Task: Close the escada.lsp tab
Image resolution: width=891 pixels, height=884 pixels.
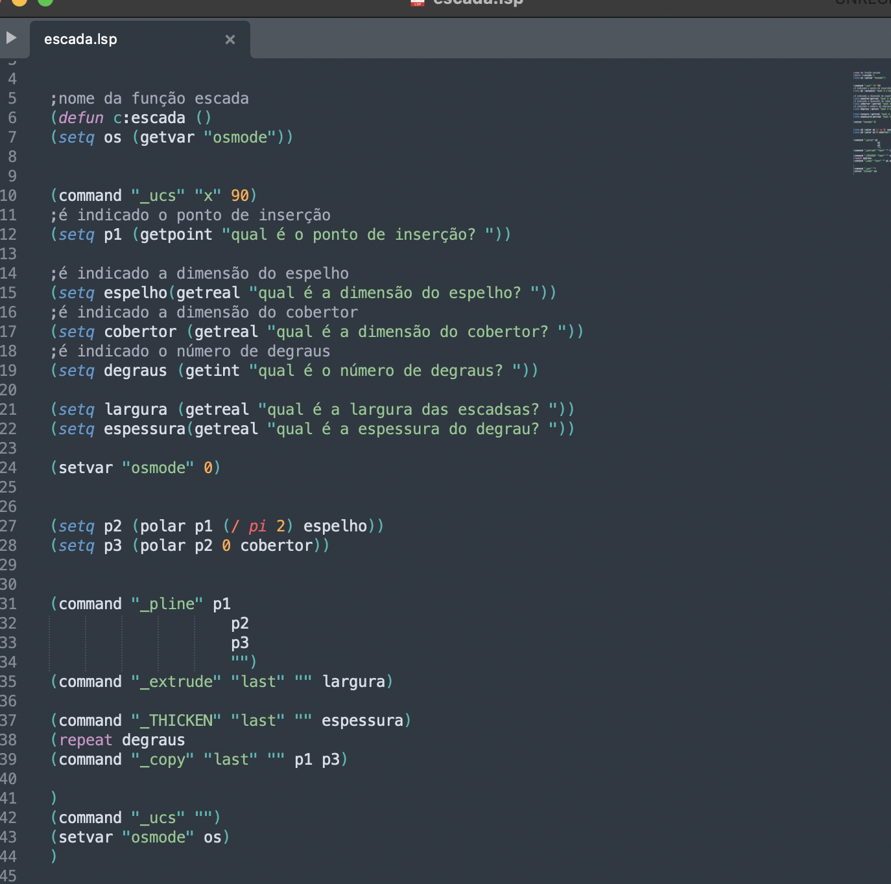Action: click(x=230, y=40)
